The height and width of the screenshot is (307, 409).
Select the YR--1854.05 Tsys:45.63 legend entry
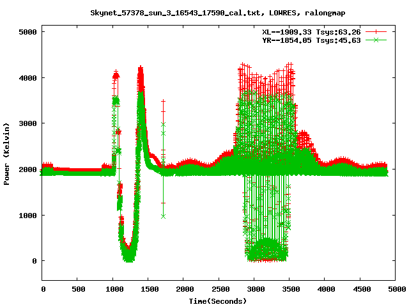[x=311, y=40]
